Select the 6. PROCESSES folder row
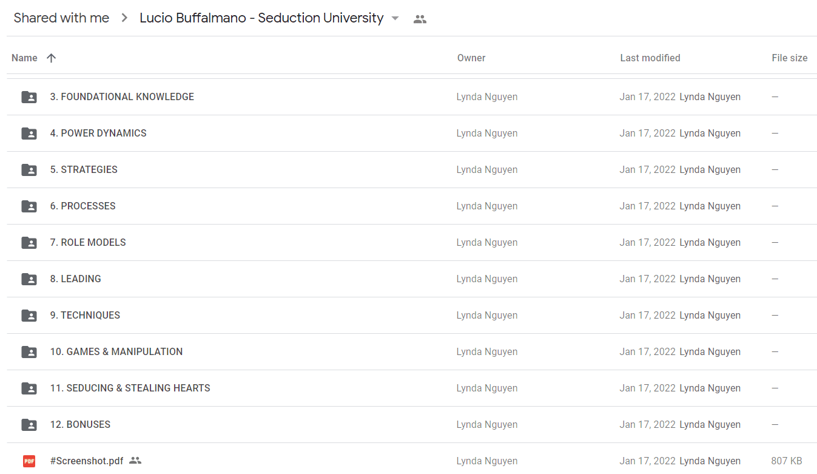This screenshot has width=817, height=474. coord(412,206)
